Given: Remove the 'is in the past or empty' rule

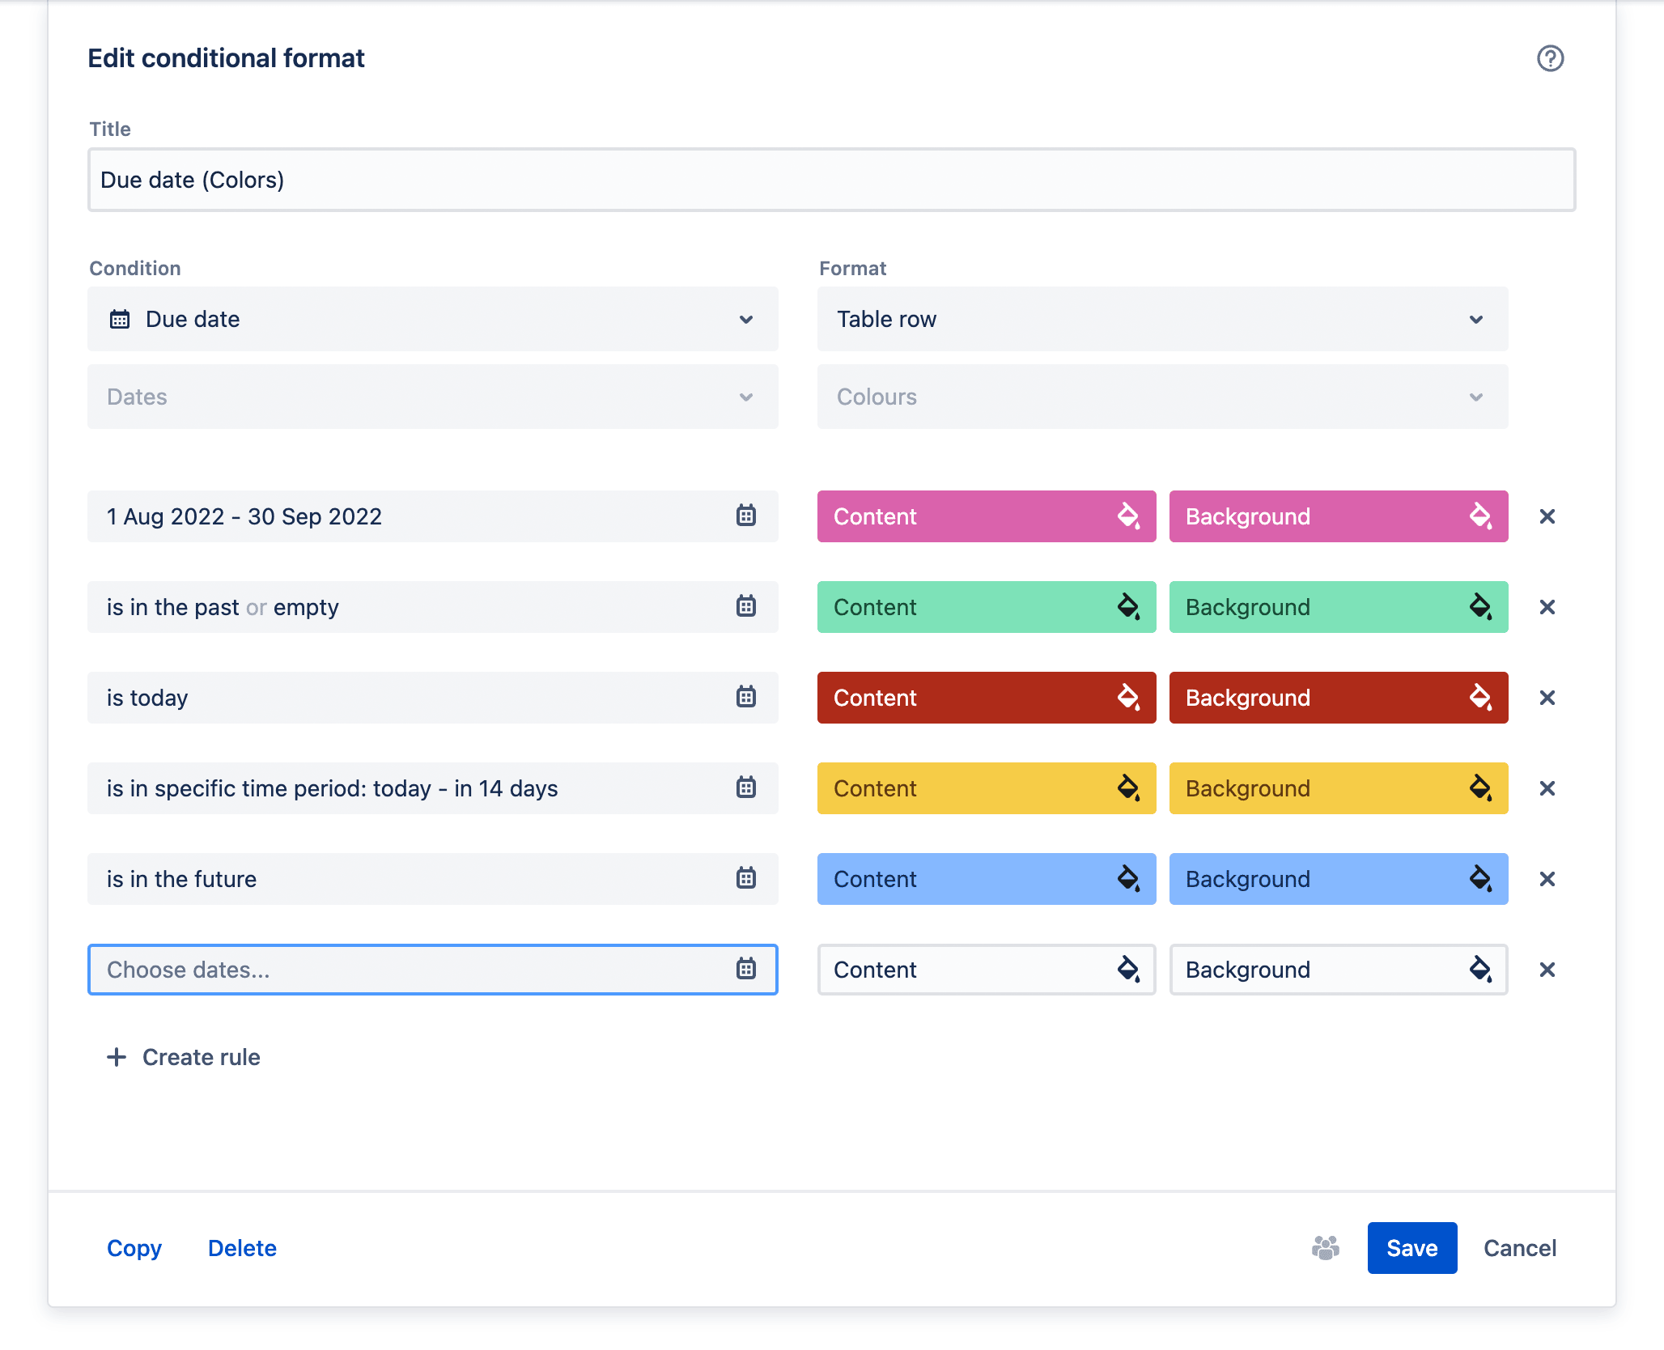Looking at the screenshot, I should (1547, 607).
